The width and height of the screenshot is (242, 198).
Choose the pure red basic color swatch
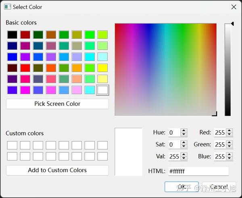coord(25,68)
